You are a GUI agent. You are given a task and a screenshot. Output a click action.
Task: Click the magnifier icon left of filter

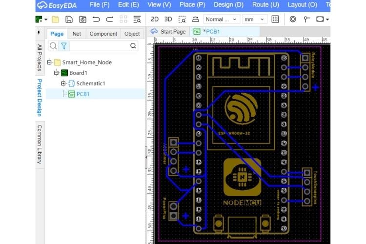coord(53,46)
